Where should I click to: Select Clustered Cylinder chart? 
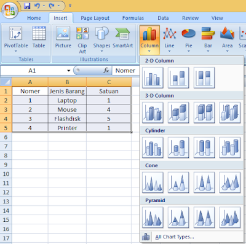click(x=153, y=148)
